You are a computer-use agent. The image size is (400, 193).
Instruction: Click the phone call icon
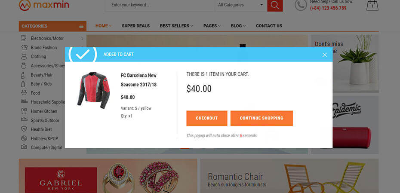click(301, 5)
